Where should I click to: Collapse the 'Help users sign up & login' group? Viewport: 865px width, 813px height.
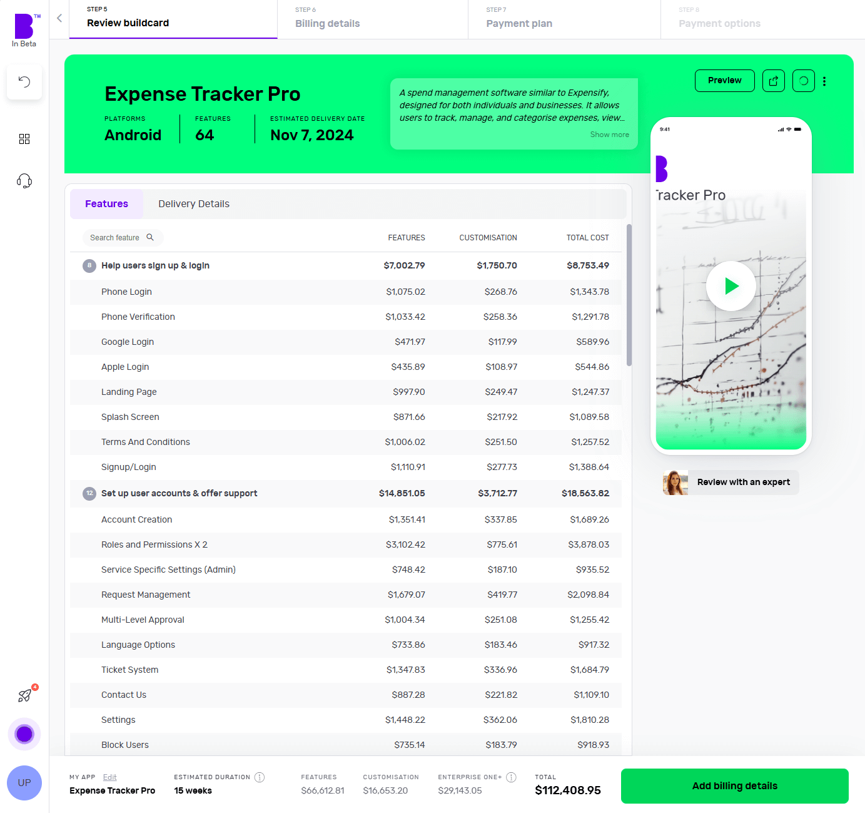coord(89,266)
